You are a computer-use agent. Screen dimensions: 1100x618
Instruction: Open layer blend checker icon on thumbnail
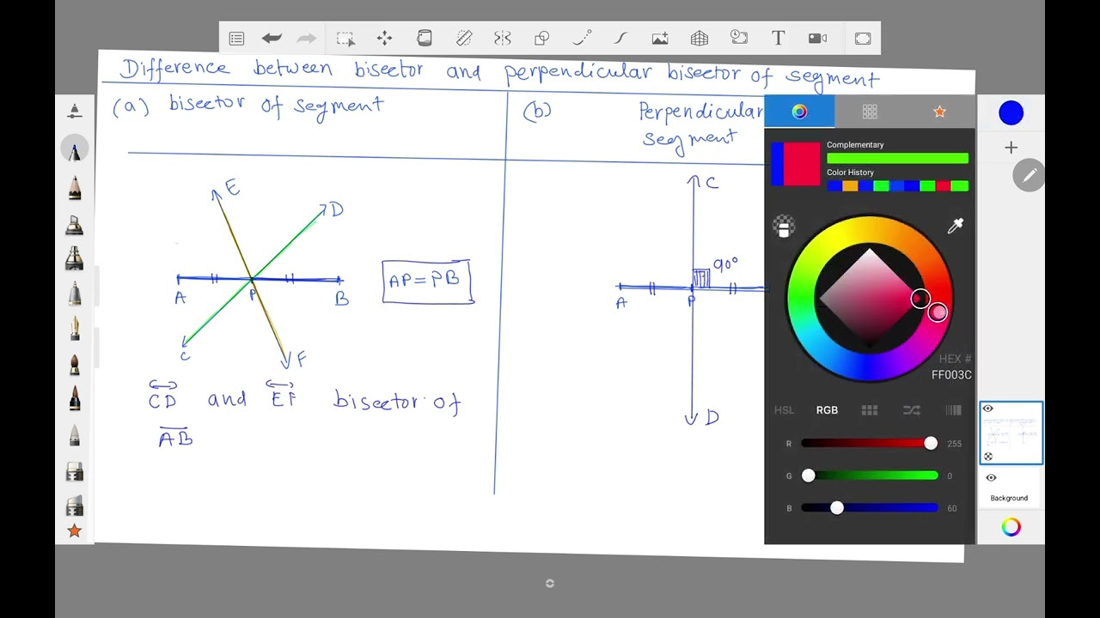point(988,457)
